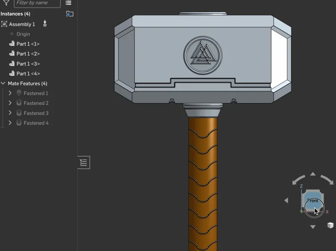Click the fix anchor icon next to Assembly 1
The width and height of the screenshot is (336, 251).
[45, 23]
